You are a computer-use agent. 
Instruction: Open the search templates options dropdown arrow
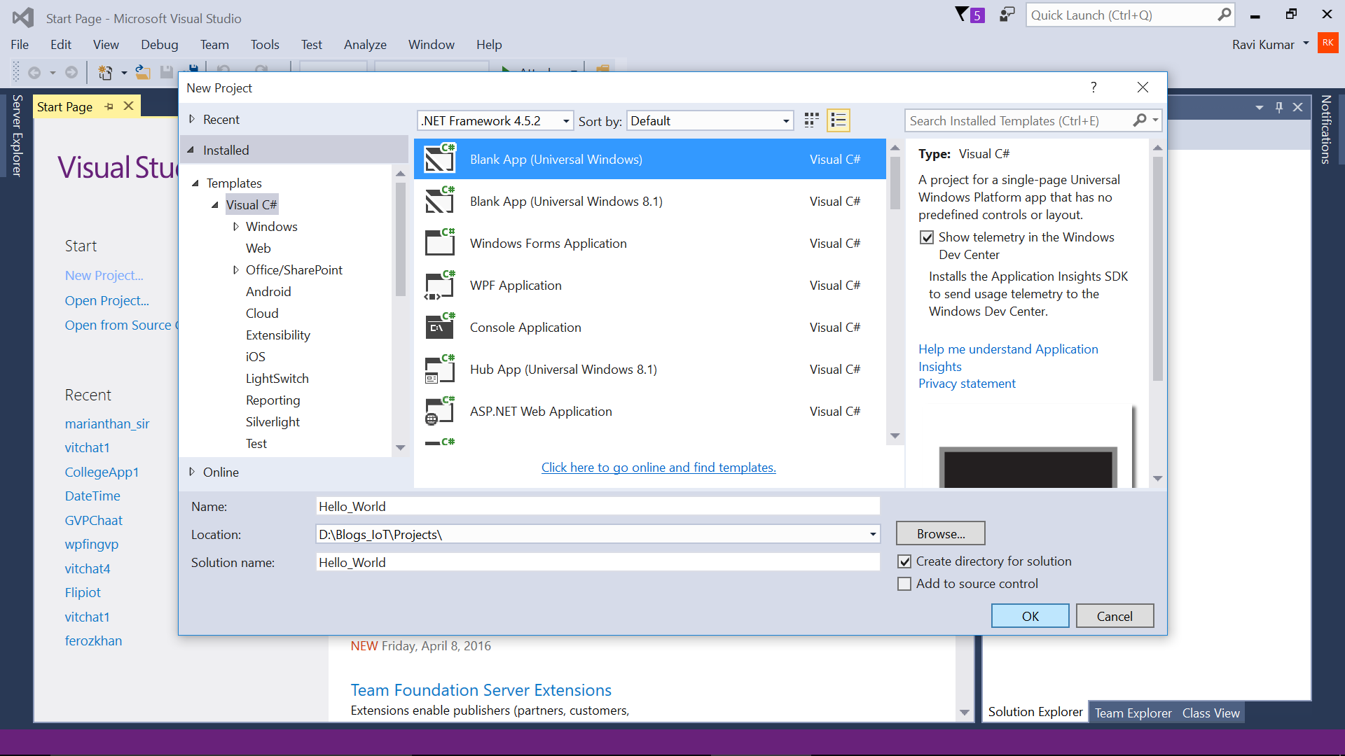pos(1155,120)
